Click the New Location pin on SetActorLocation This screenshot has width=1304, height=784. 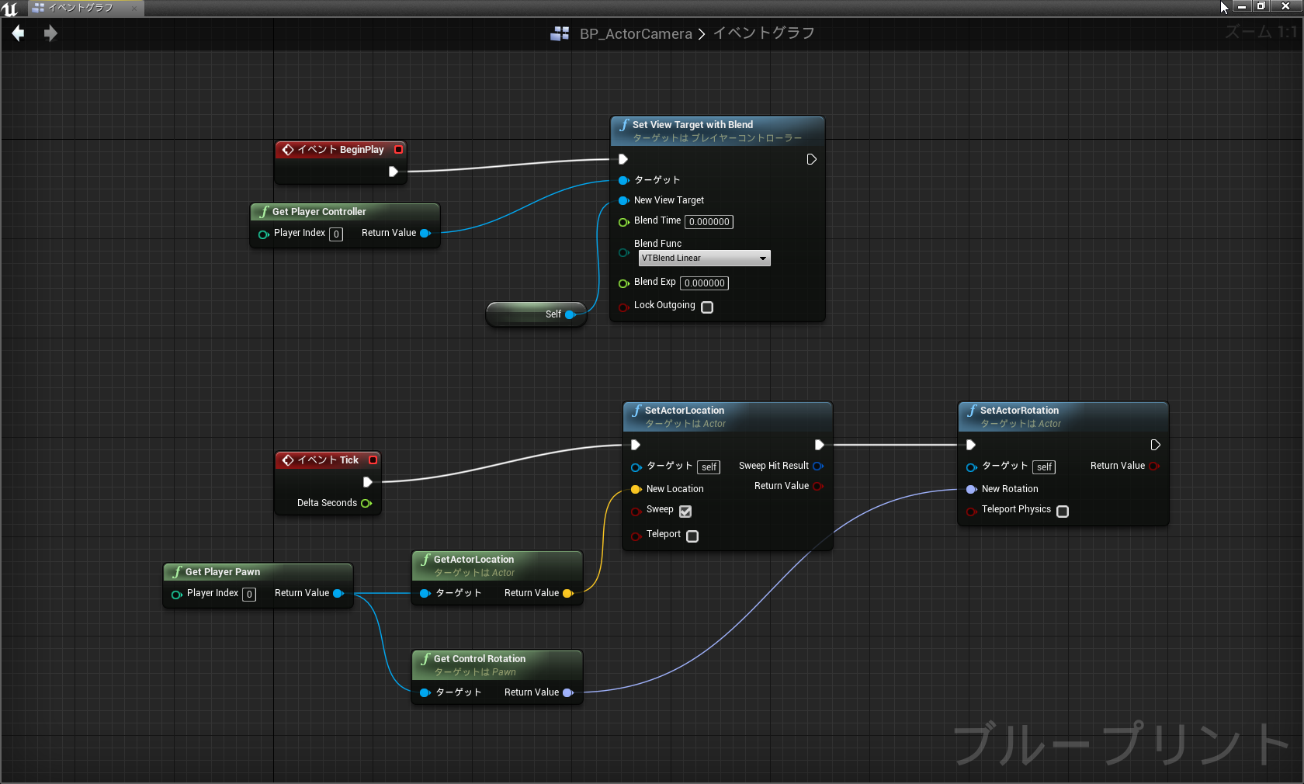(636, 490)
